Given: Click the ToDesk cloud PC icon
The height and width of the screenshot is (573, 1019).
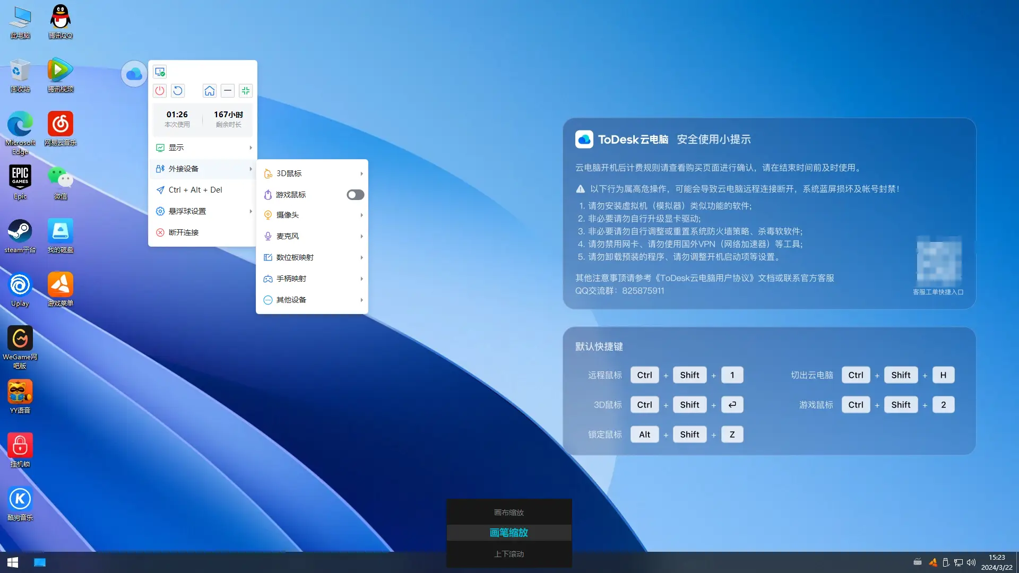Looking at the screenshot, I should (x=133, y=74).
